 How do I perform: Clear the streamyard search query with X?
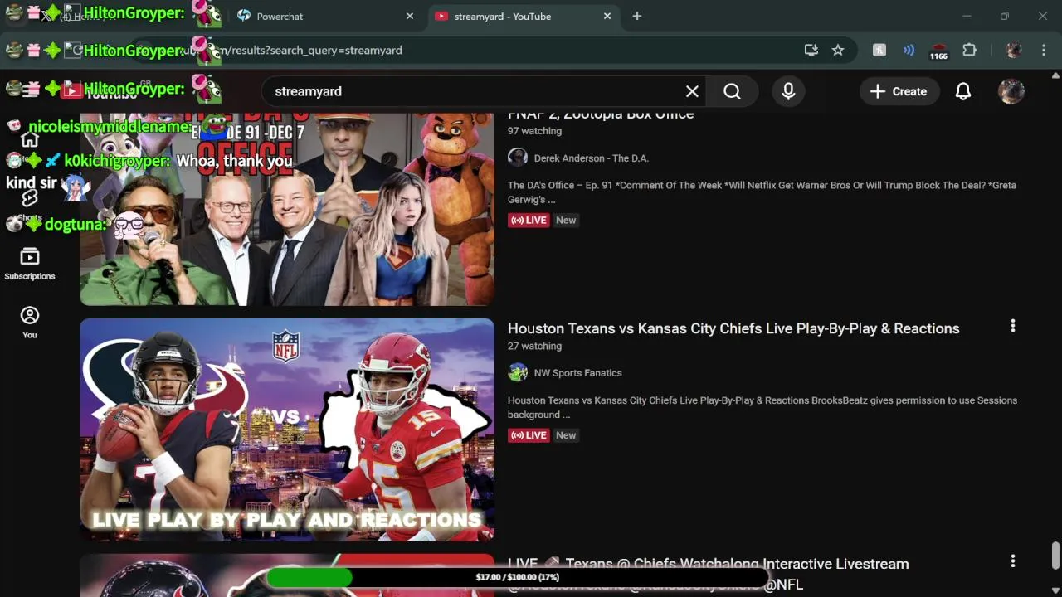[x=692, y=91]
